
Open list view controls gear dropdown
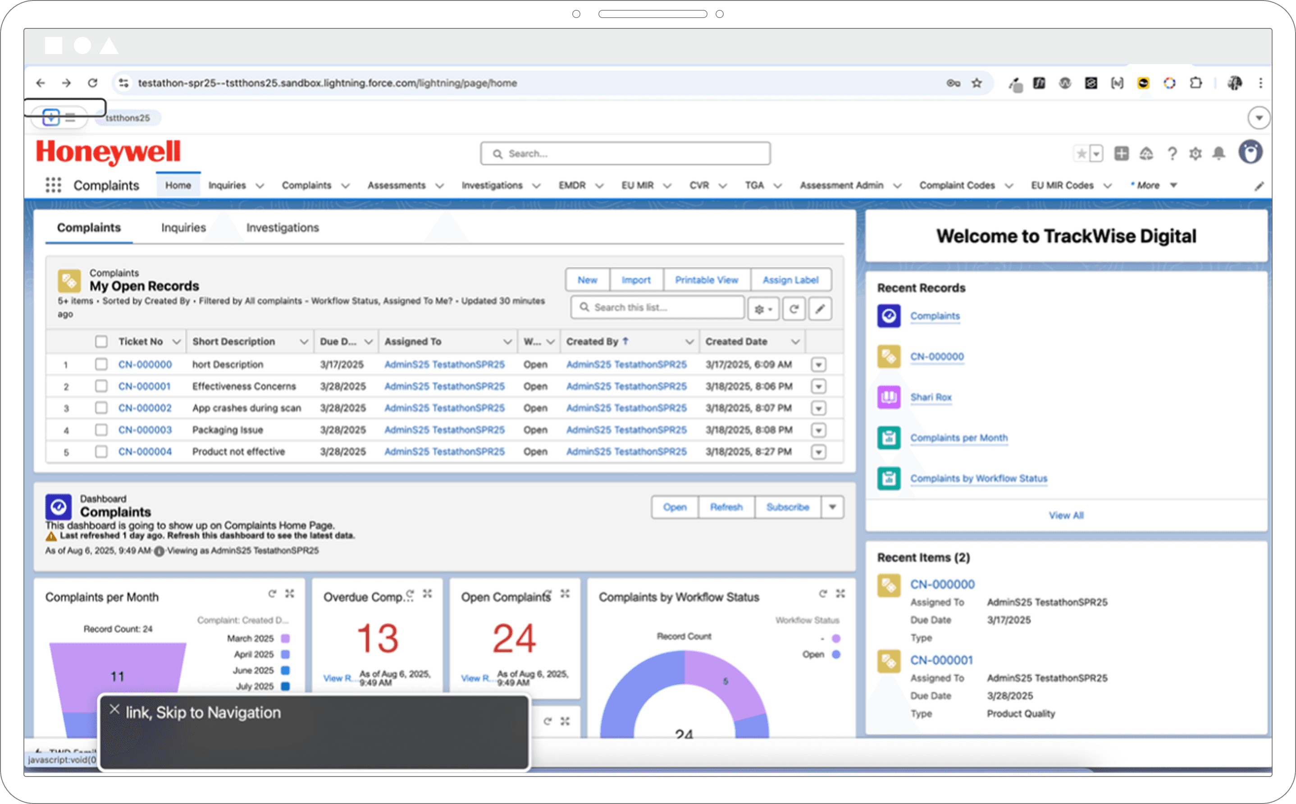763,308
